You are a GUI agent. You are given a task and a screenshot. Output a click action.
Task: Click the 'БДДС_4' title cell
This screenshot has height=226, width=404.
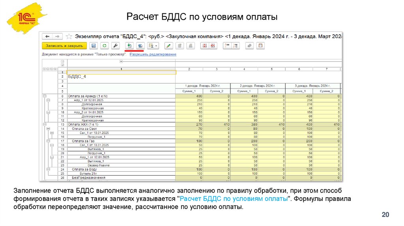[x=122, y=77]
